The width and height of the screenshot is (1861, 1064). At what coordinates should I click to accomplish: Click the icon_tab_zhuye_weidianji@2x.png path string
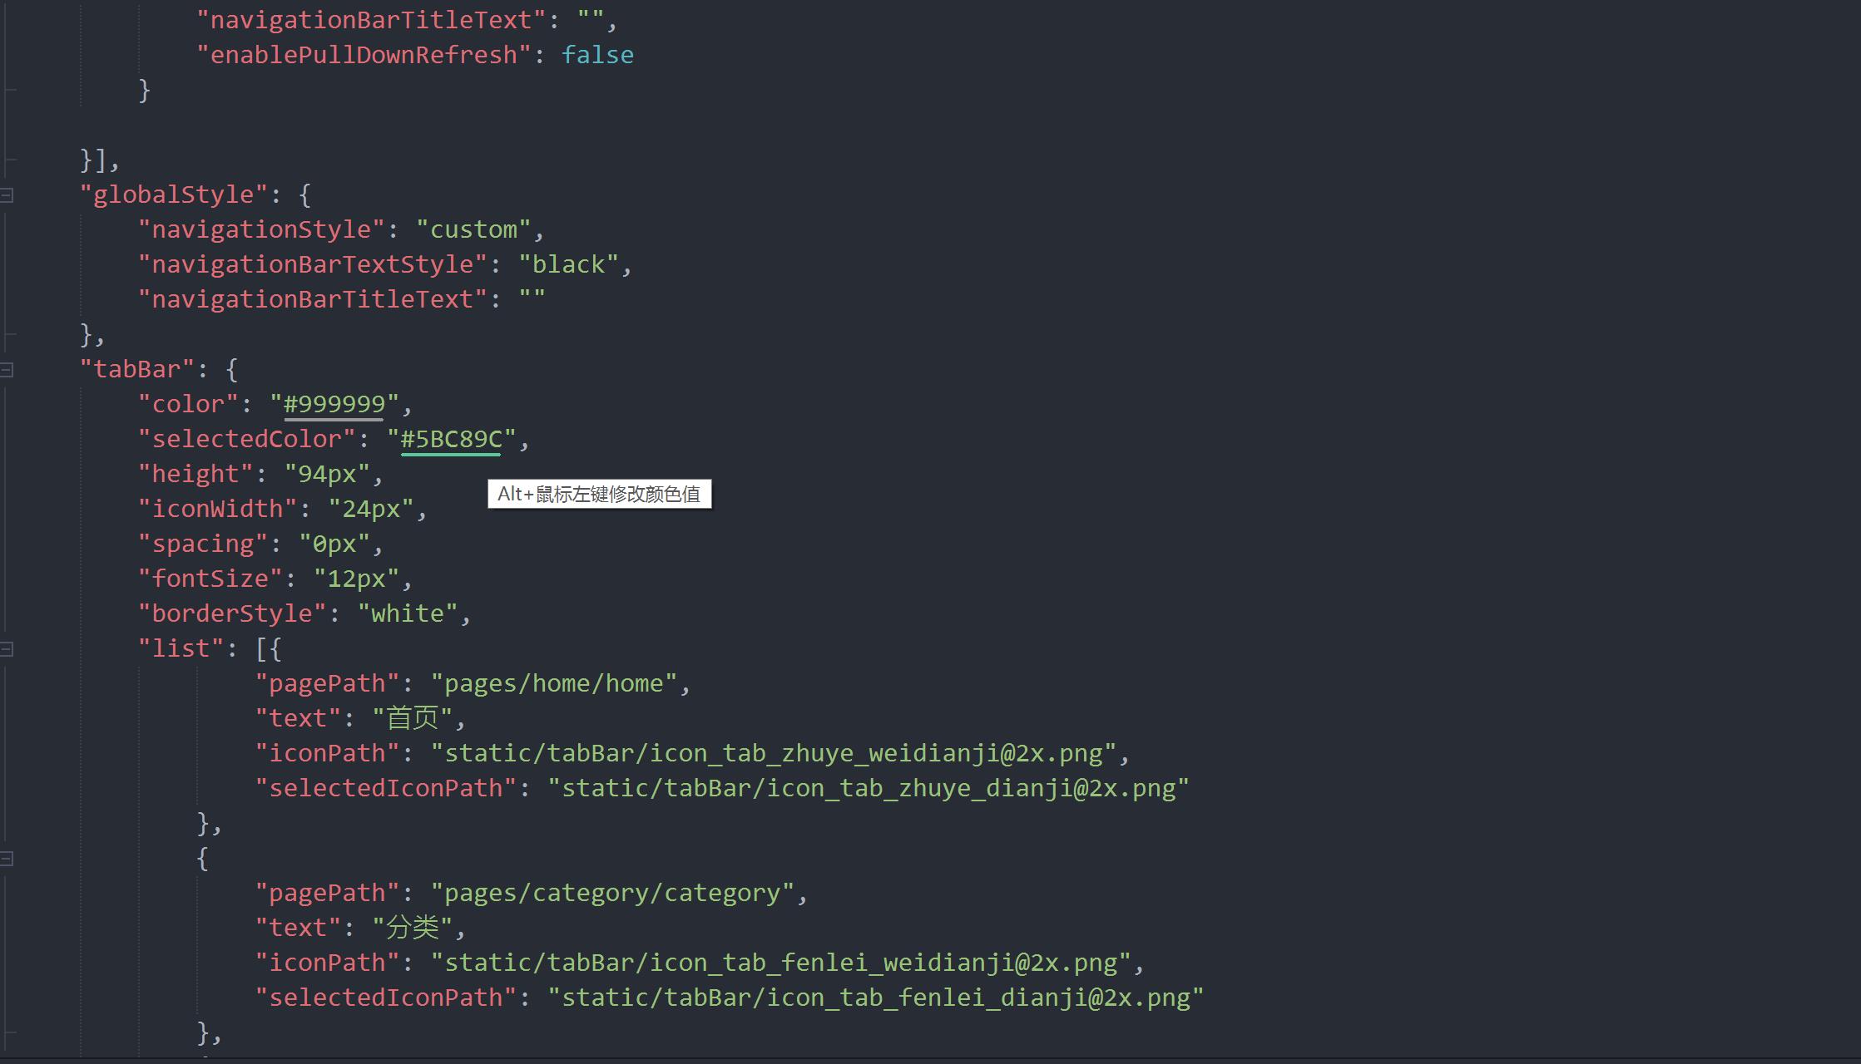(x=774, y=754)
